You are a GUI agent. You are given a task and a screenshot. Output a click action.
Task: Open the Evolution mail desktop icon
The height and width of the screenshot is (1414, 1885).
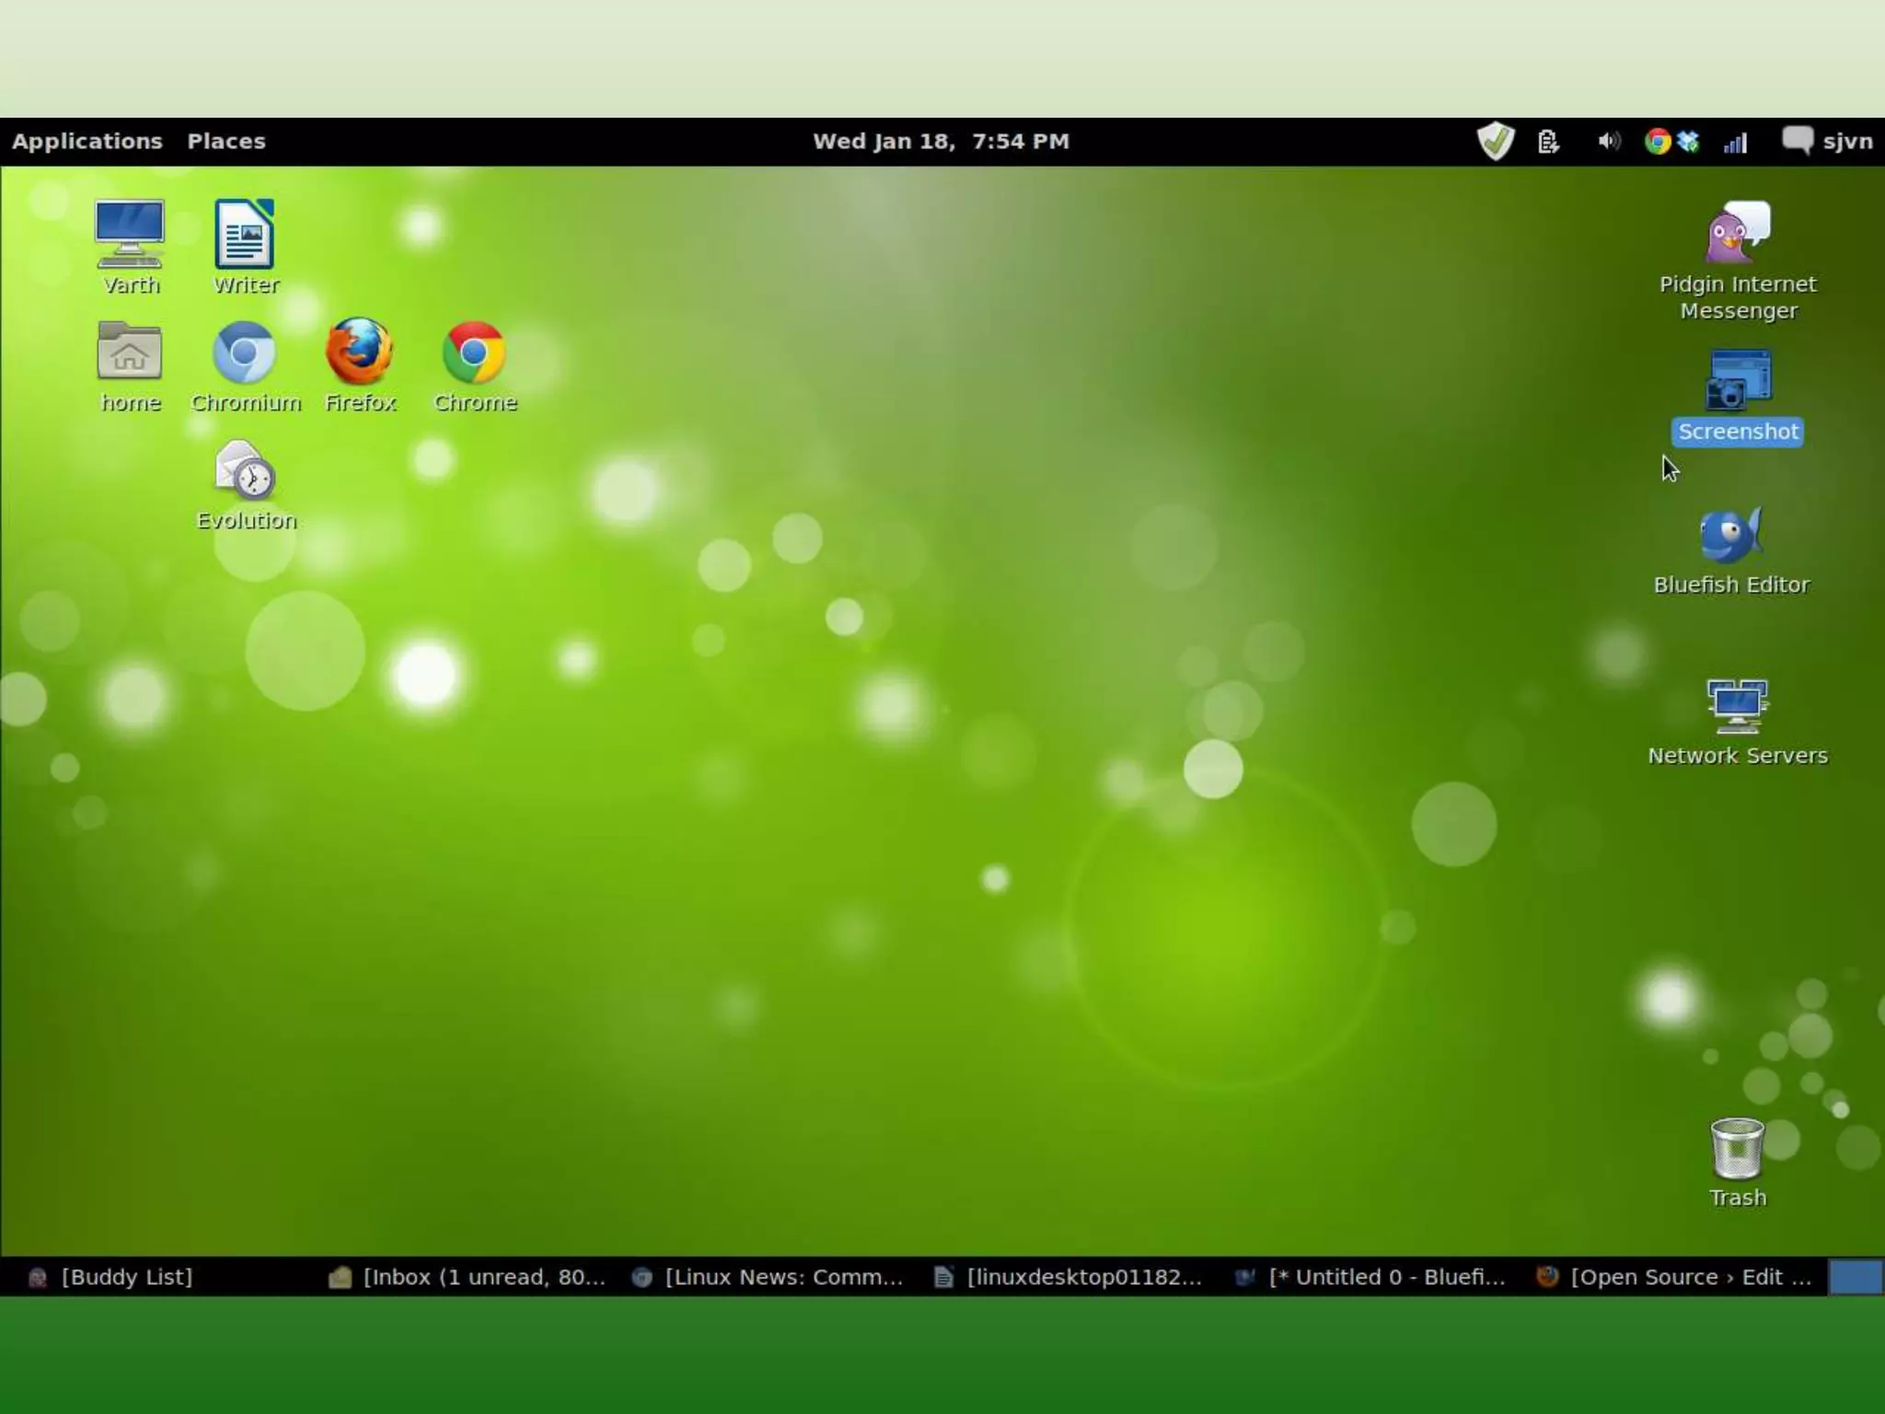pyautogui.click(x=245, y=471)
